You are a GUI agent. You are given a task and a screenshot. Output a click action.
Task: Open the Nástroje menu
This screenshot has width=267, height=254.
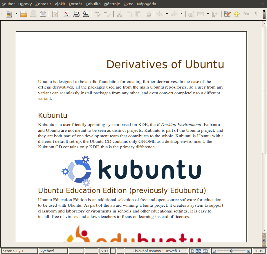pos(112,4)
